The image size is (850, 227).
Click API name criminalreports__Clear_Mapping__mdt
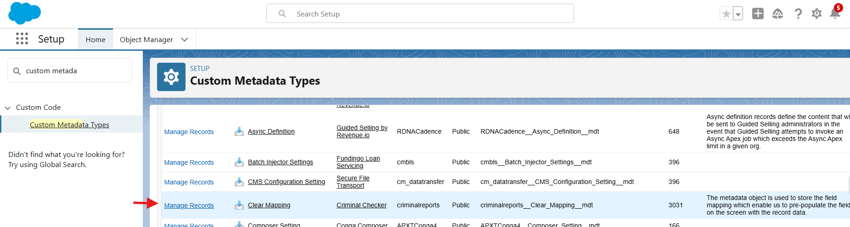[536, 205]
